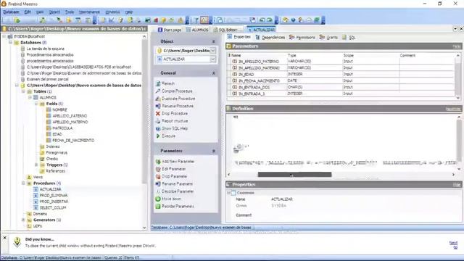
Task: Collapse the Procedures node
Action: 23,183
